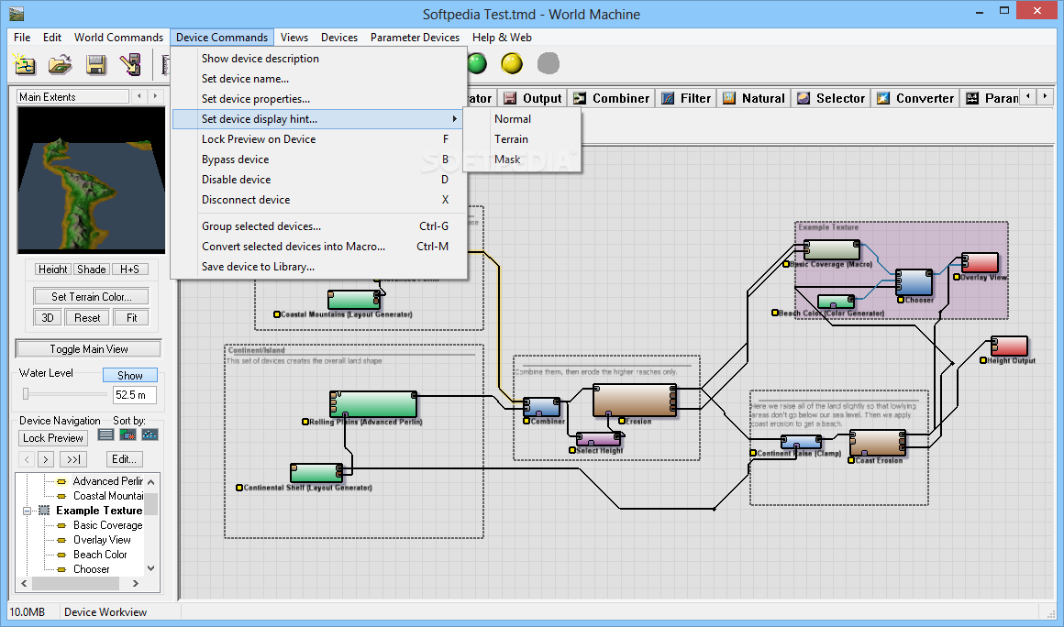The image size is (1064, 627).
Task: Click the water level value field
Action: pyautogui.click(x=134, y=394)
